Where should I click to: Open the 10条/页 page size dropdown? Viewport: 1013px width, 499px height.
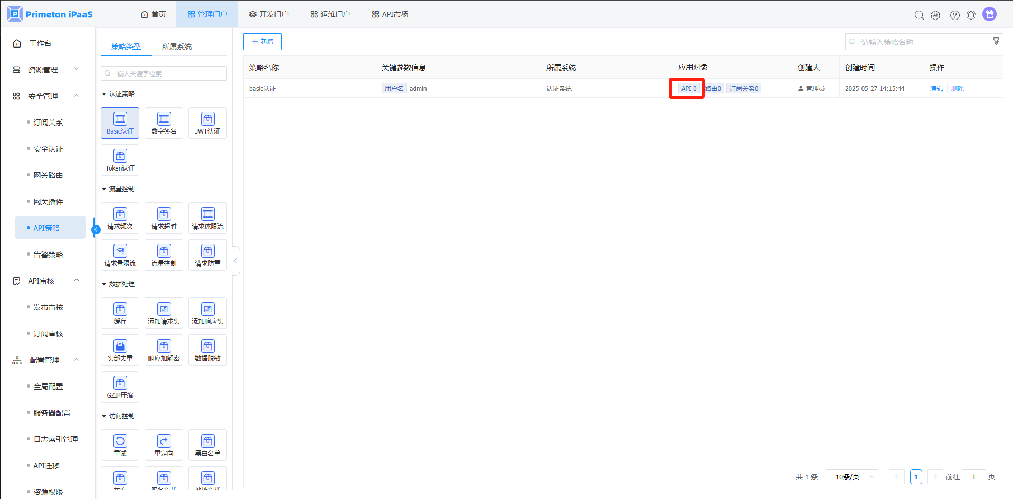tap(851, 477)
